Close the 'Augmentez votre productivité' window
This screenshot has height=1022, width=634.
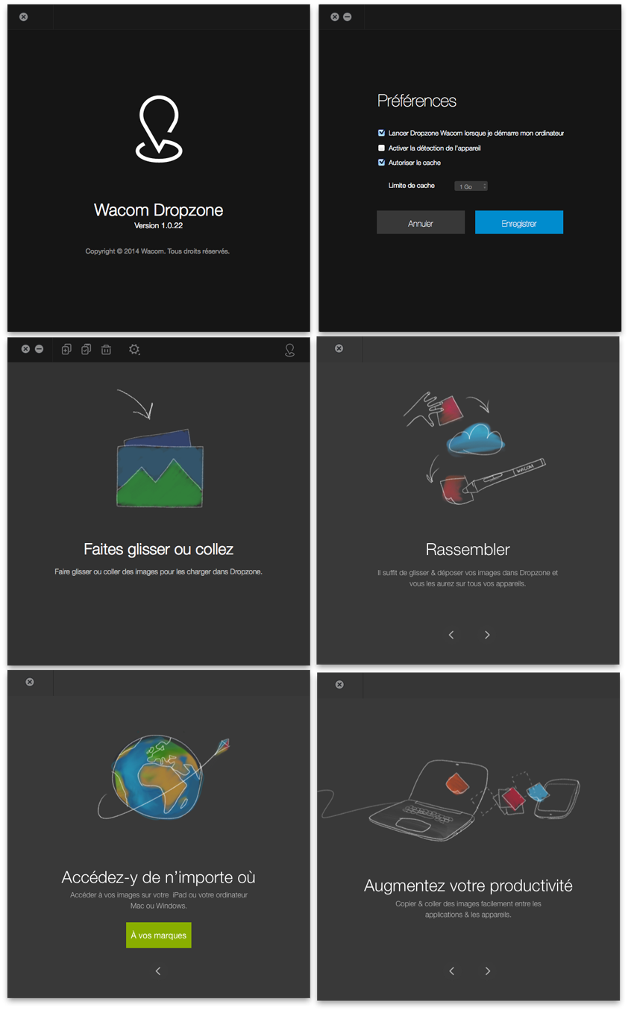point(339,685)
